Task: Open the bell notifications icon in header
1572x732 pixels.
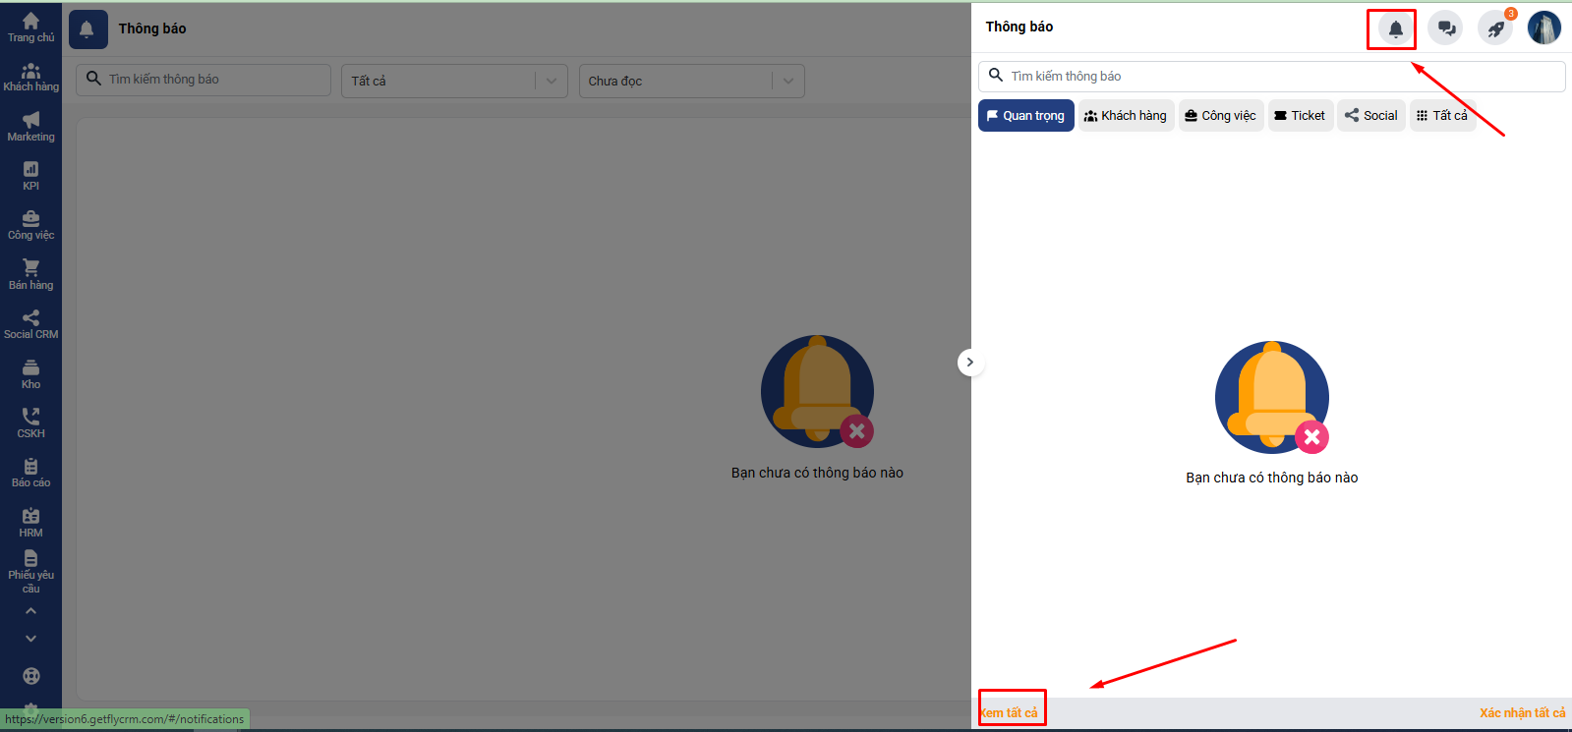Action: 1395,28
